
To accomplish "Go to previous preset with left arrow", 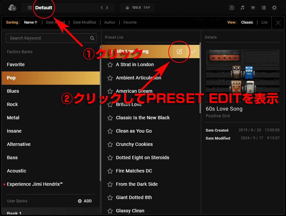I will [x=102, y=8].
